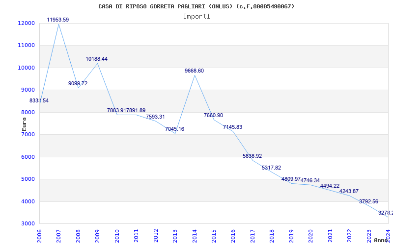This screenshot has width=393, height=245.
Task: Select the 8333.54 data label
Action: (x=39, y=101)
